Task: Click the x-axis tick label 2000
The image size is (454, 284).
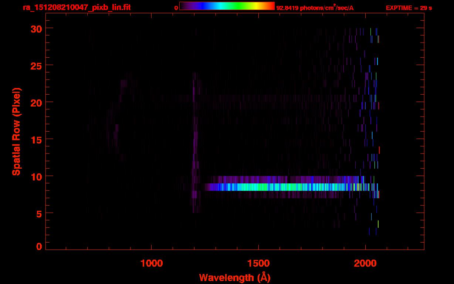Action: coord(365,263)
